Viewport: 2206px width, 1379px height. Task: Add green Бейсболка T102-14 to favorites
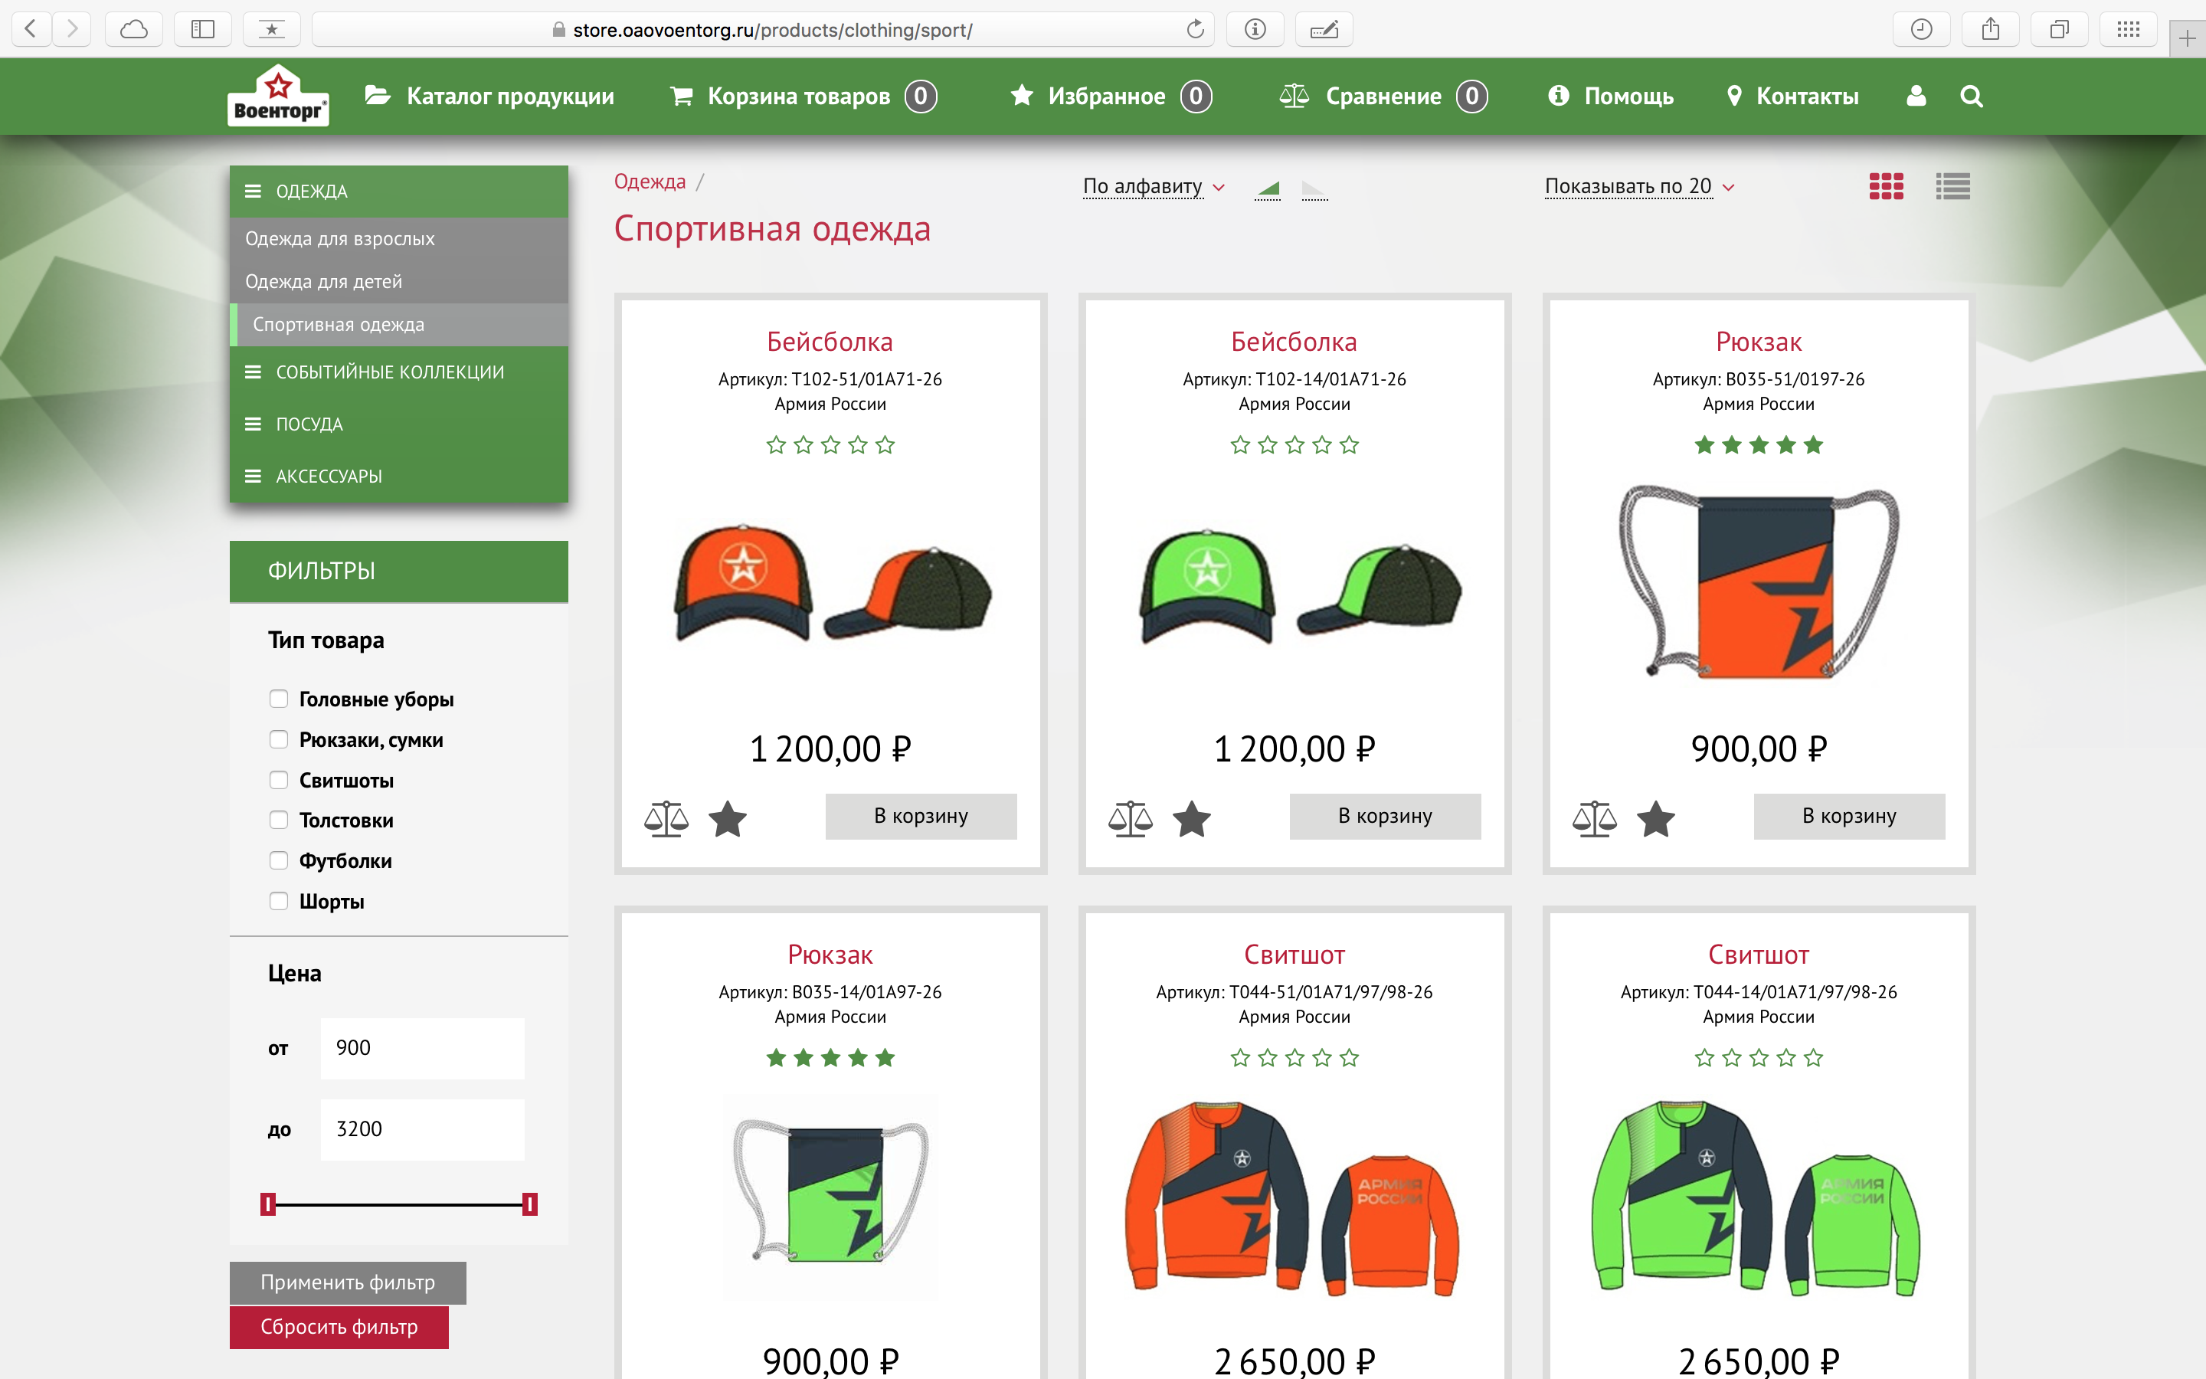pyautogui.click(x=1191, y=818)
